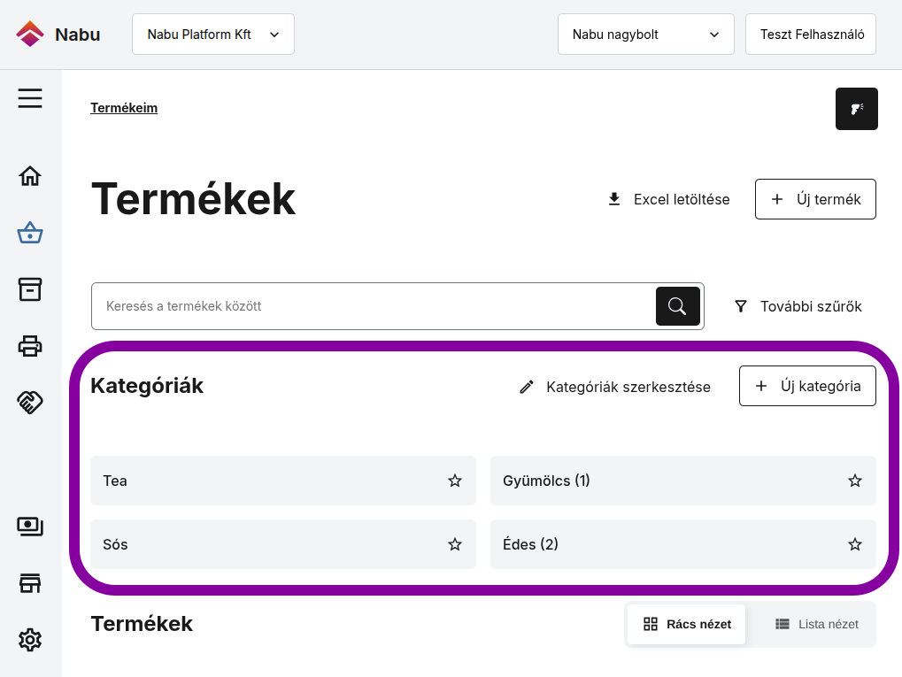Click the magnifier search button

pyautogui.click(x=678, y=306)
